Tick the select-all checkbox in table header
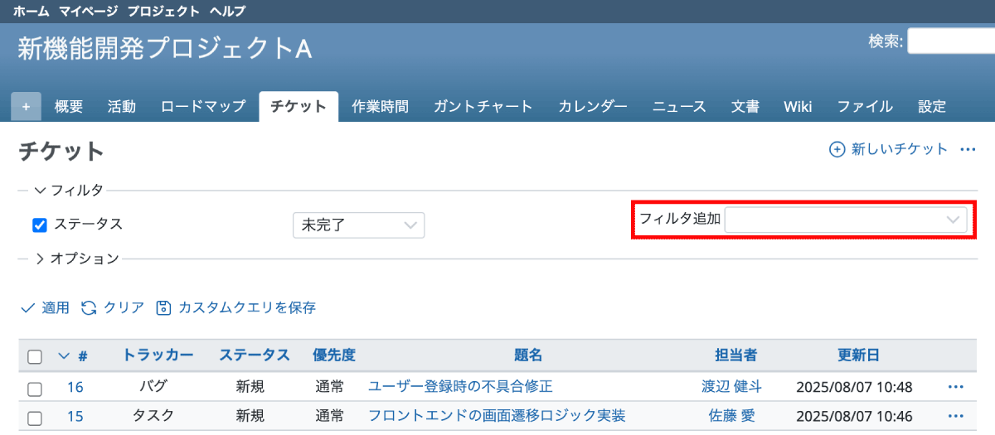Image resolution: width=995 pixels, height=435 pixels. pyautogui.click(x=35, y=357)
